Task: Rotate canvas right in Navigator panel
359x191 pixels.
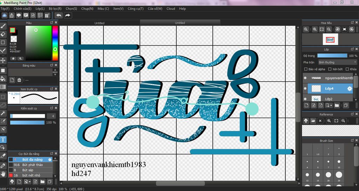Action: [x=351, y=29]
